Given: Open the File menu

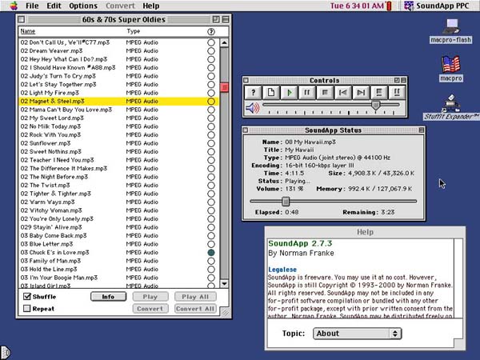Looking at the screenshot, I should (32, 6).
